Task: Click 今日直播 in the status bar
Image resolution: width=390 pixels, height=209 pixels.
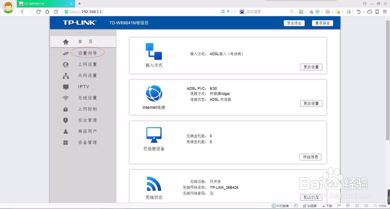Action: coord(280,206)
